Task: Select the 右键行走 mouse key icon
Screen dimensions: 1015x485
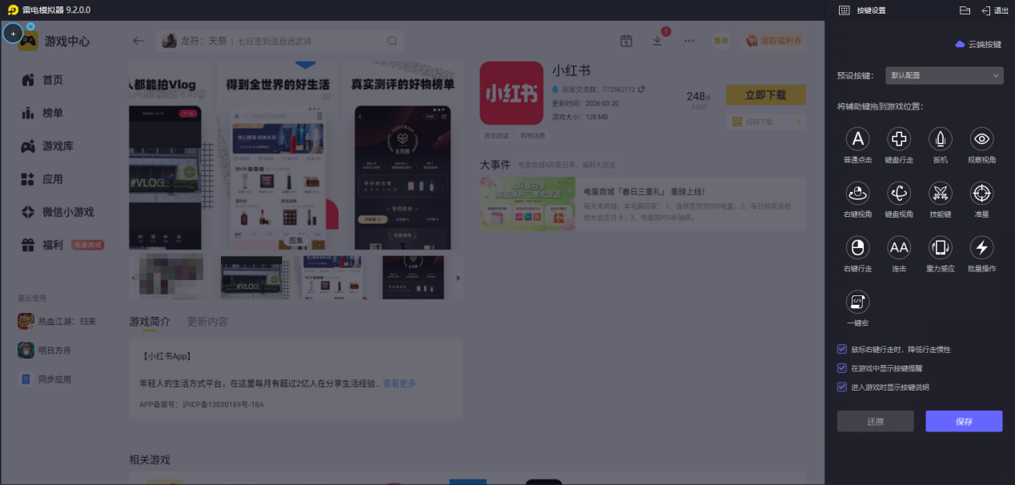Action: [857, 247]
